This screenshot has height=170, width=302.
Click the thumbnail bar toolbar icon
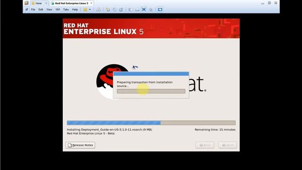click(137, 9)
